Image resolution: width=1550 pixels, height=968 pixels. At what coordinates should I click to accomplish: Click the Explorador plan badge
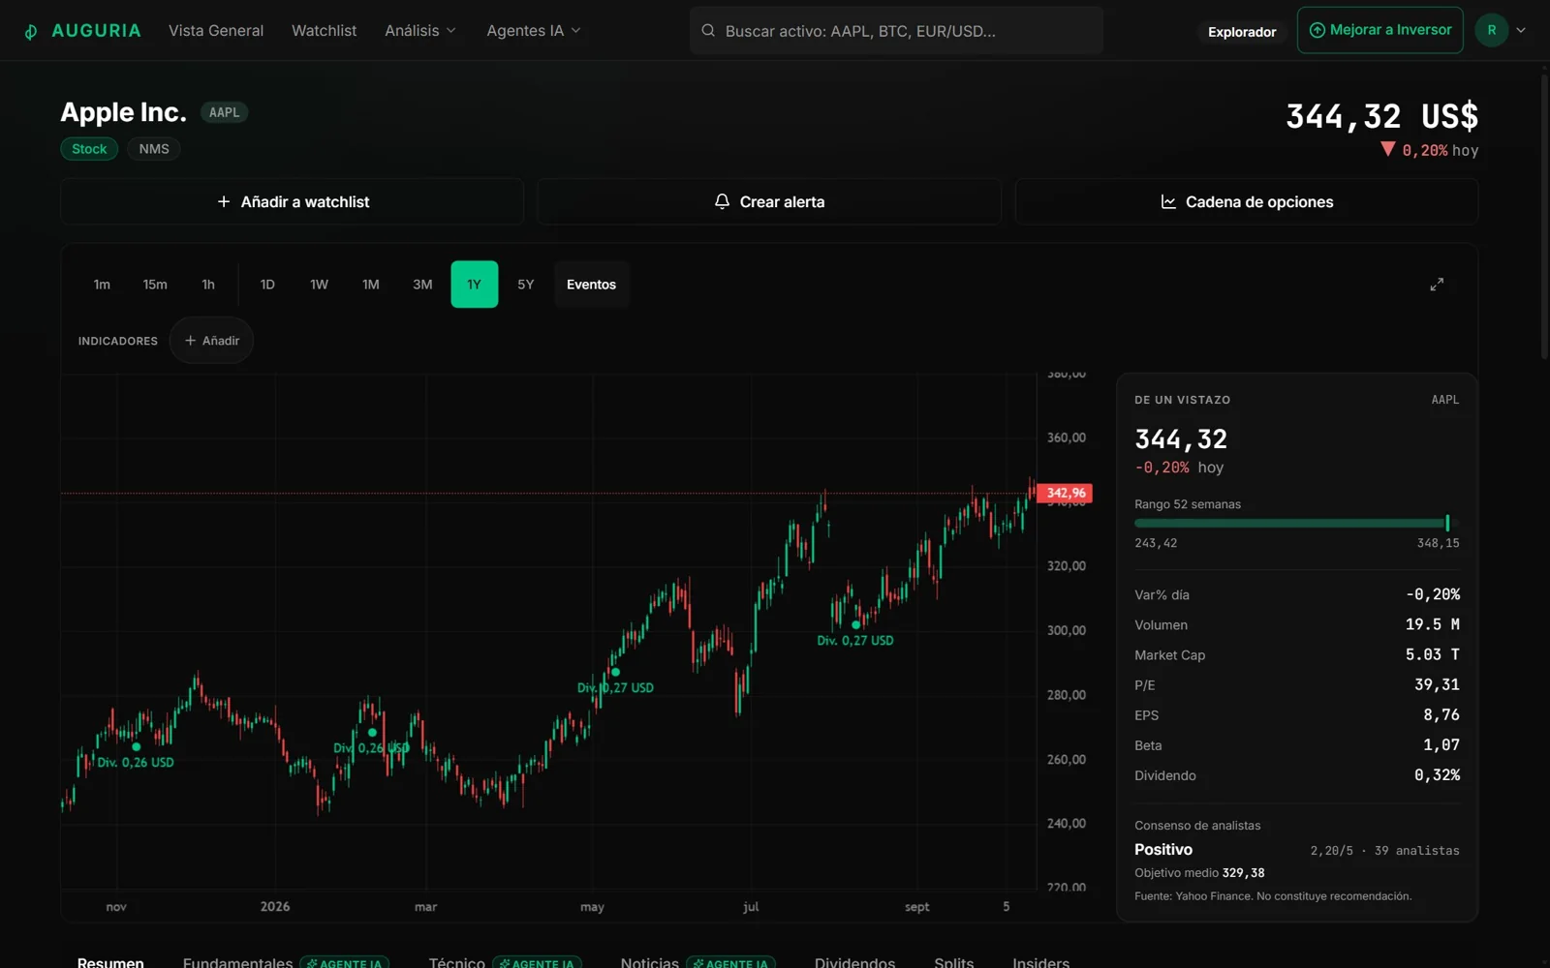[x=1242, y=32]
